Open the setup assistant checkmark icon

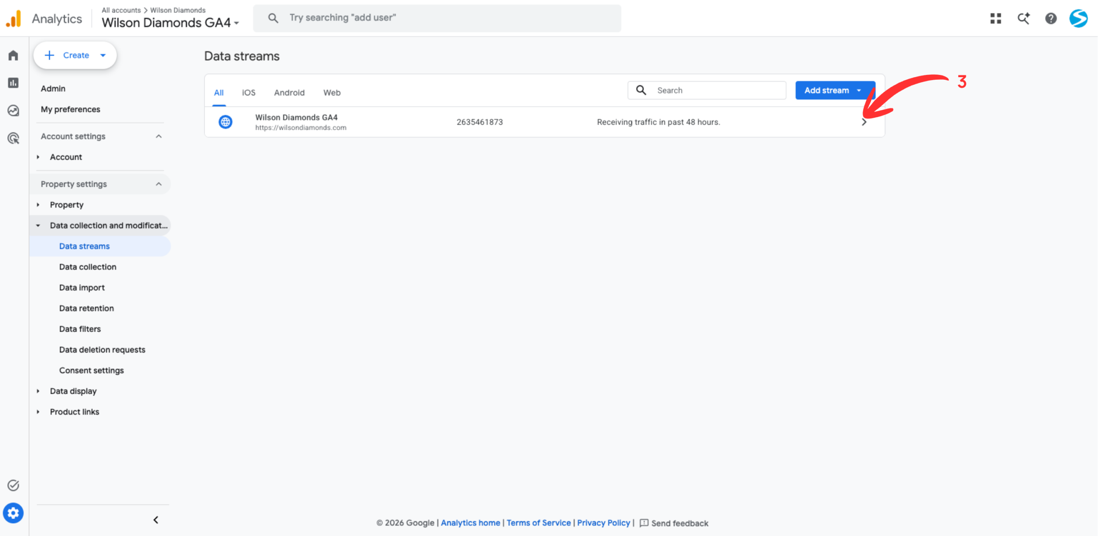13,485
